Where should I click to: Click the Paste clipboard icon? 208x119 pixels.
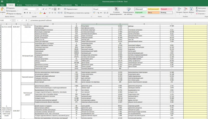(x=3, y=9)
